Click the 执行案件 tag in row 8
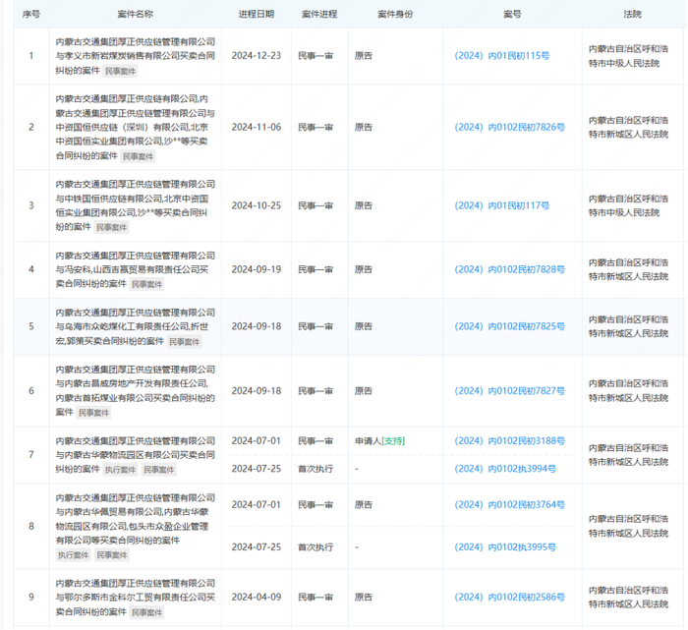This screenshot has width=688, height=630. (73, 555)
